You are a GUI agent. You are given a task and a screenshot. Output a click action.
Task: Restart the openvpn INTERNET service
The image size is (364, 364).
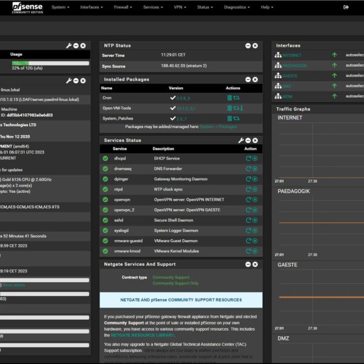[x=248, y=200]
